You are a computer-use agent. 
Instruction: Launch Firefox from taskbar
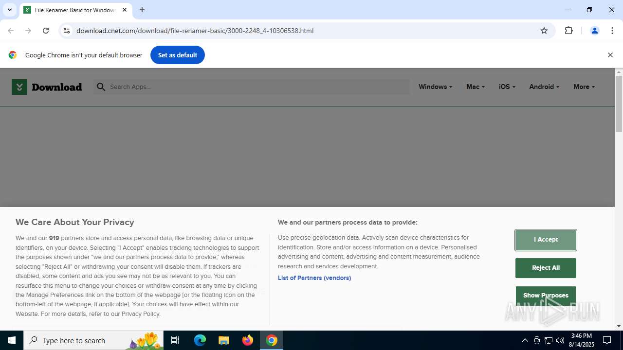point(248,340)
